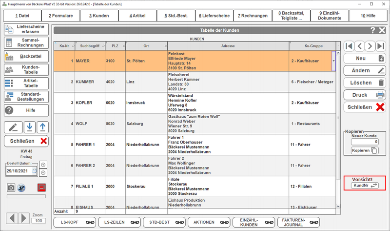This screenshot has width=390, height=231.
Task: Open the 6 Lieferscheine menu
Action: click(x=214, y=16)
